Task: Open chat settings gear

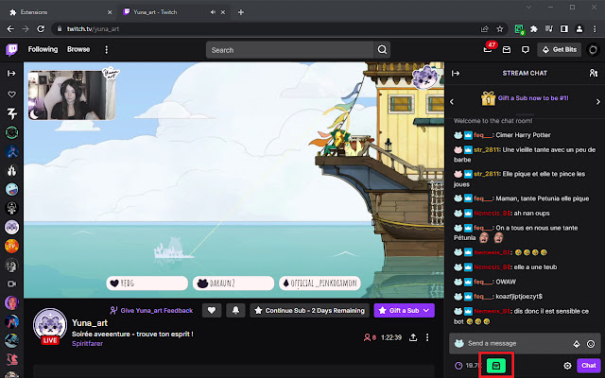Action: click(x=567, y=366)
